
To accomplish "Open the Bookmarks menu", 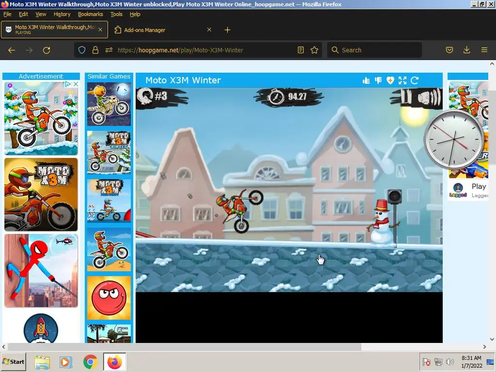I will point(91,14).
